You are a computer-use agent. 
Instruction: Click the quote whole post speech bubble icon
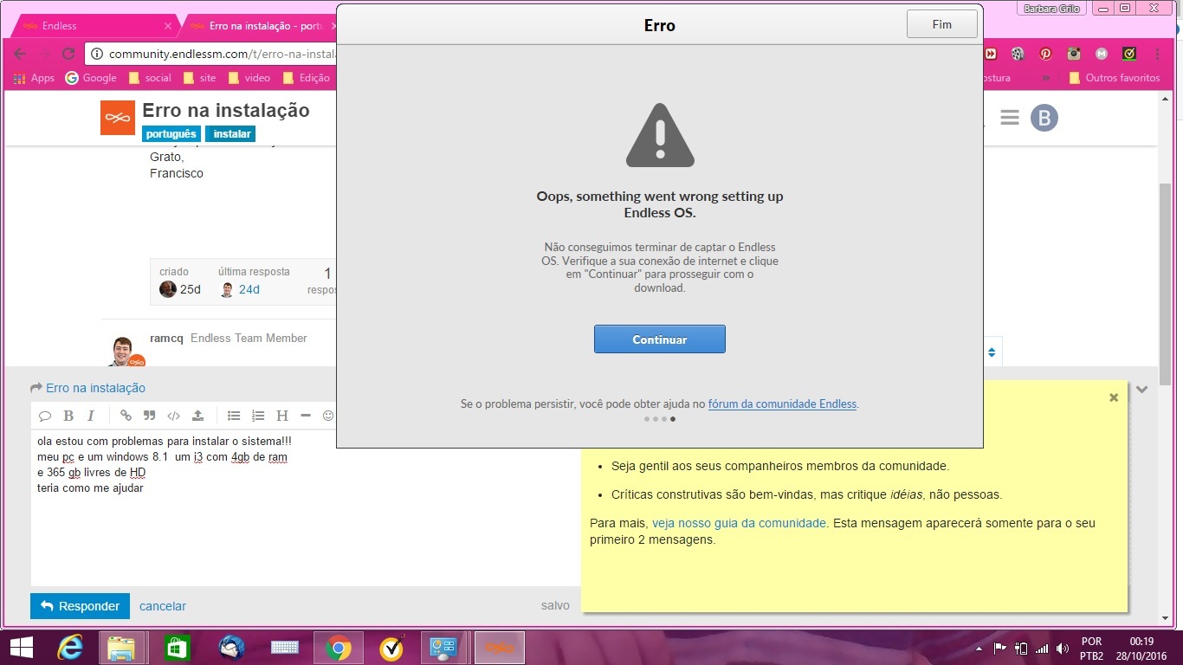click(46, 416)
